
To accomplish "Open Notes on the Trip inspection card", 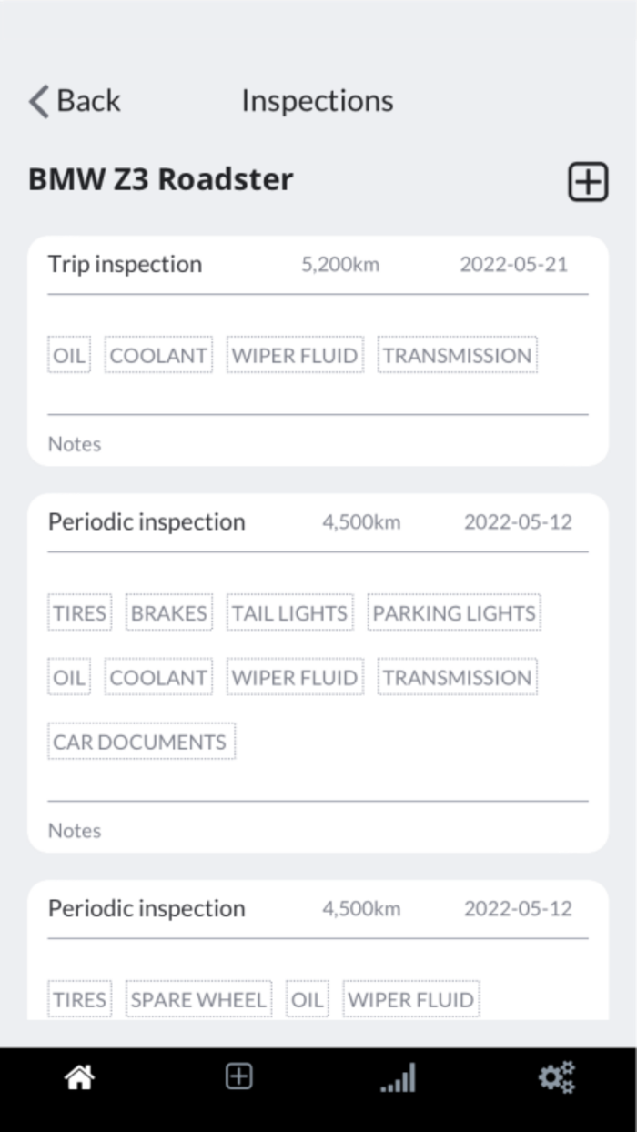I will coord(74,444).
